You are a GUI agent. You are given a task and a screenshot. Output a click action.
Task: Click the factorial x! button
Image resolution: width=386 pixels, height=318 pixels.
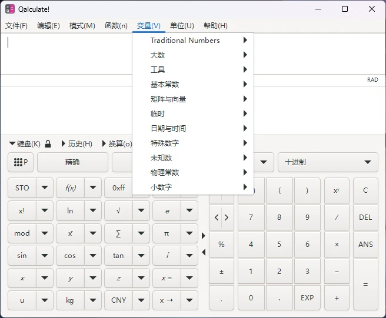(x=22, y=210)
